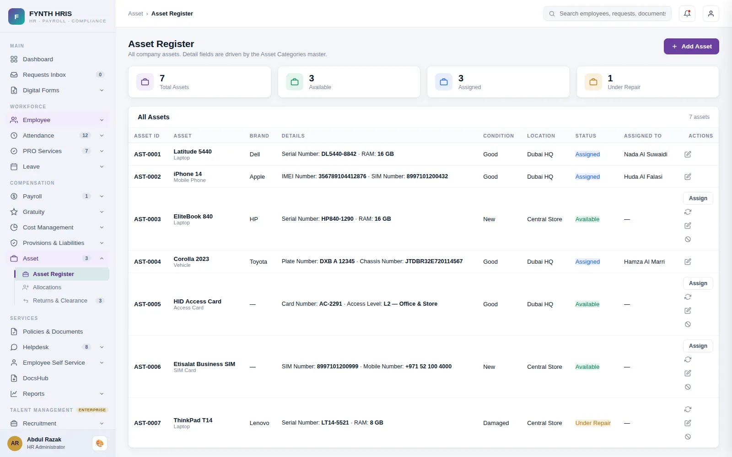This screenshot has width=732, height=457.
Task: Click the Total Assets card icon
Action: pos(145,82)
